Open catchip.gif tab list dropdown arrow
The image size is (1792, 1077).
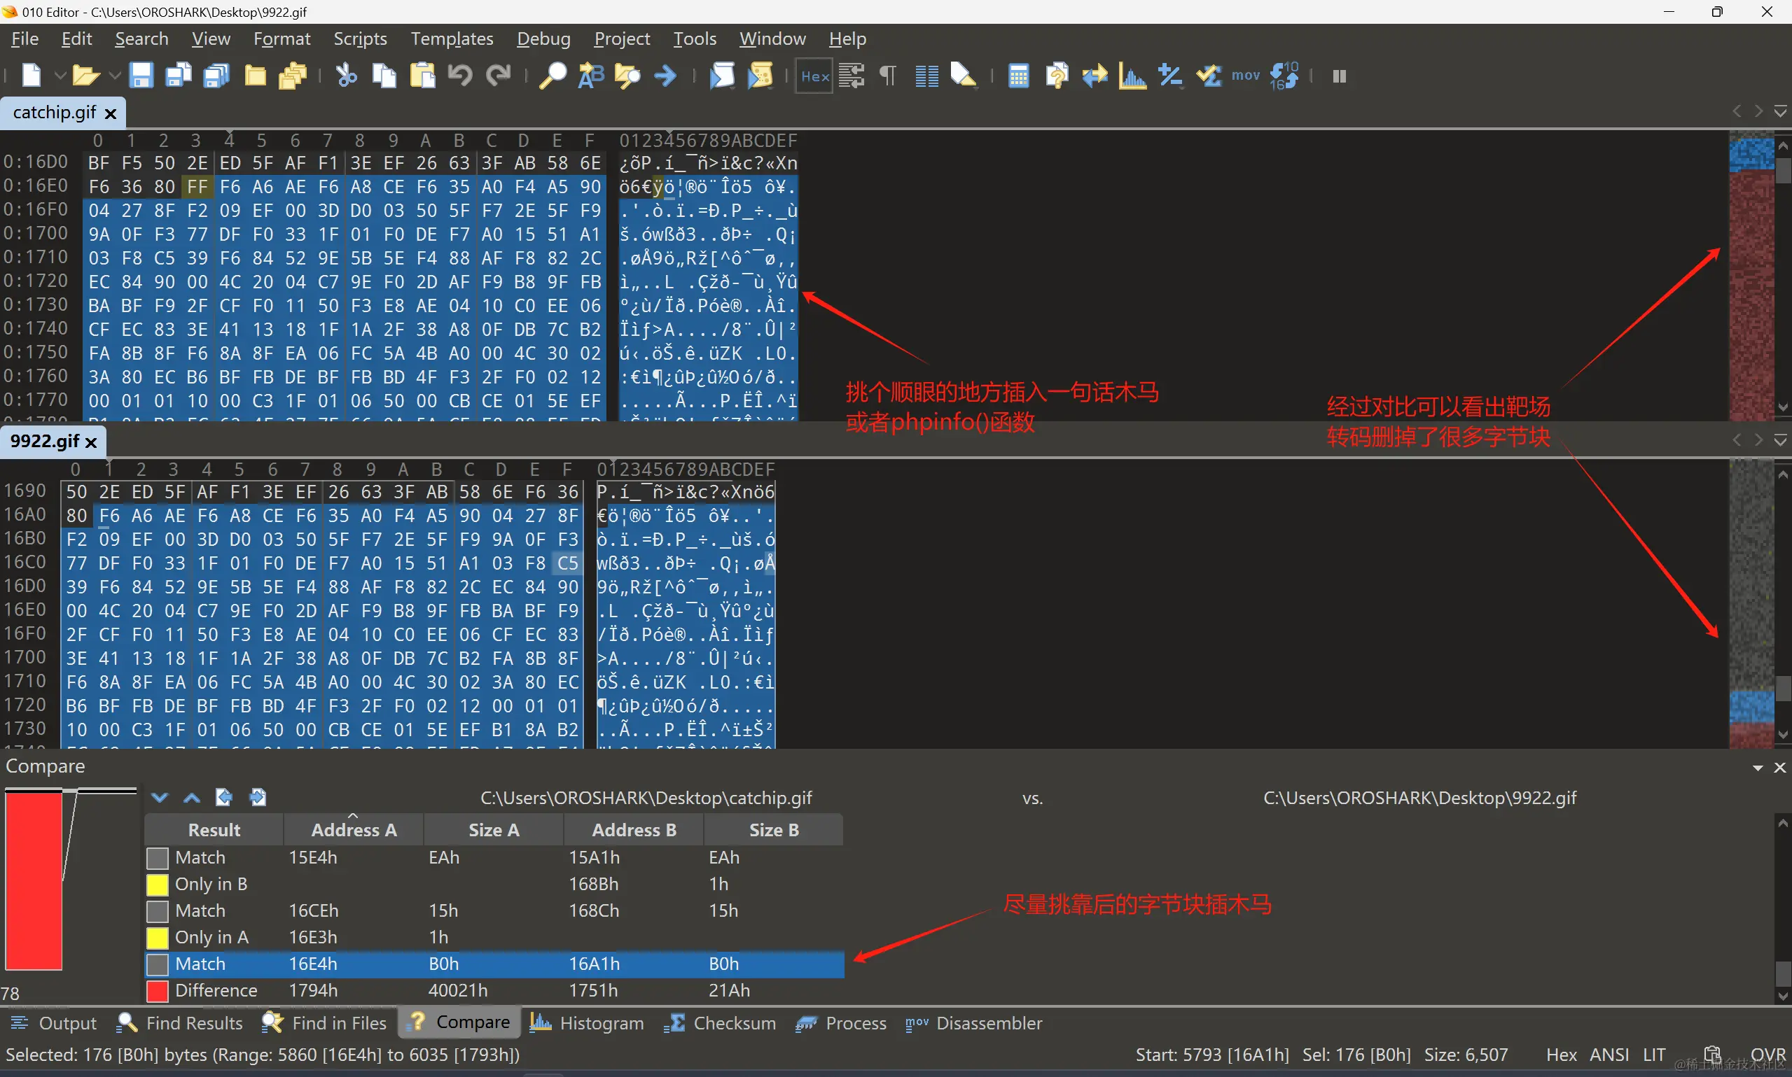click(x=1780, y=111)
